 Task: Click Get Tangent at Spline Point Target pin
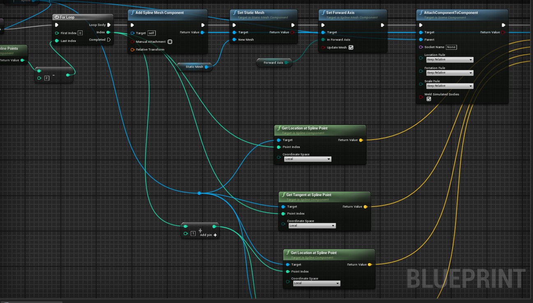(x=283, y=207)
